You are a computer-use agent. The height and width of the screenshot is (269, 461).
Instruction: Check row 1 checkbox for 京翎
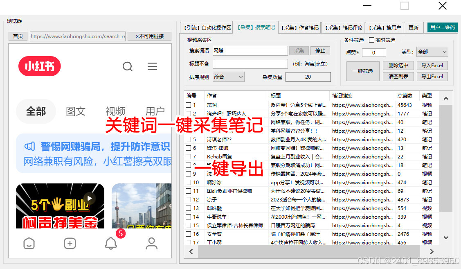pos(189,105)
